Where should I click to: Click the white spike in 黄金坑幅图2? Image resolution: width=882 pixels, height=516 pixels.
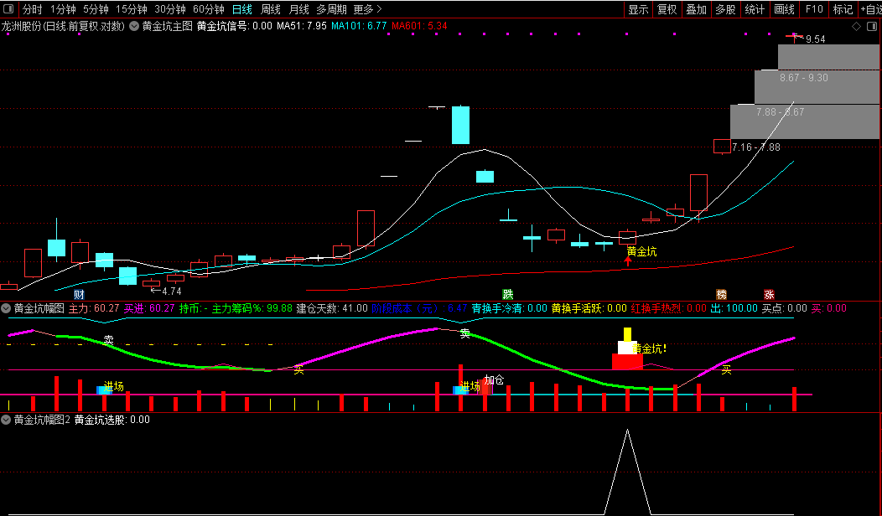coord(628,471)
